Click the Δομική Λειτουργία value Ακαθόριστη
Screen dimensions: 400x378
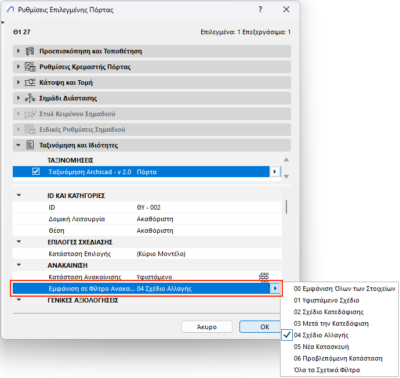point(155,219)
